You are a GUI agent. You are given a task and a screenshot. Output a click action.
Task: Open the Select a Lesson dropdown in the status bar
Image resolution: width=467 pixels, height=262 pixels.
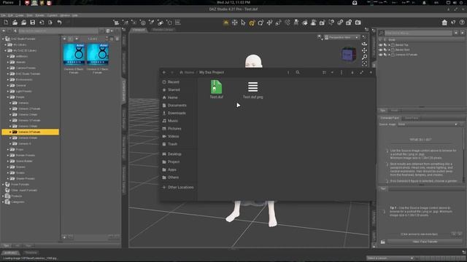[x=390, y=258]
